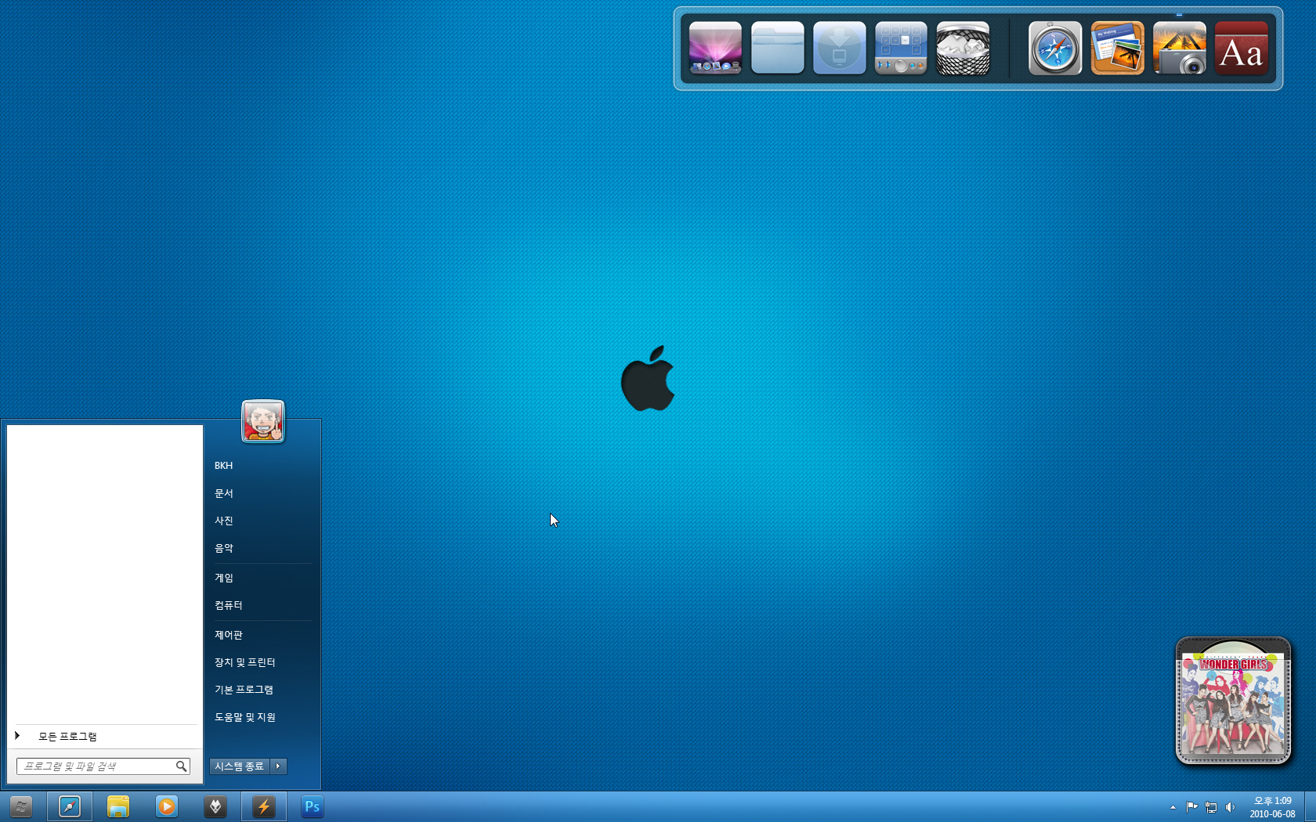Click the Show desktop strip beside the clock
The width and height of the screenshot is (1316, 822).
pyautogui.click(x=1310, y=807)
